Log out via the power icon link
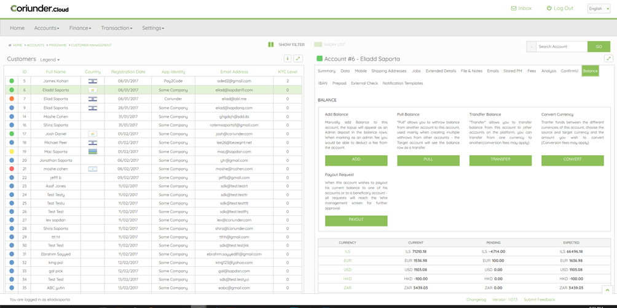 (560, 8)
